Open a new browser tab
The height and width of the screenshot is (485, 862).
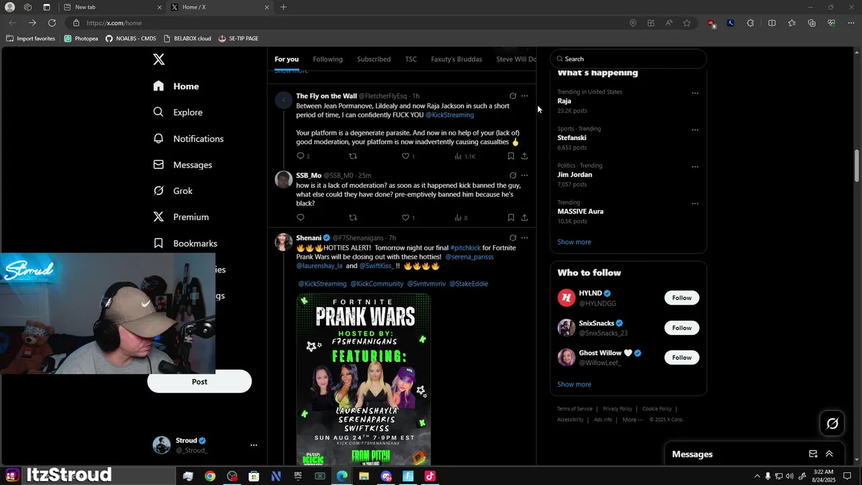[284, 7]
